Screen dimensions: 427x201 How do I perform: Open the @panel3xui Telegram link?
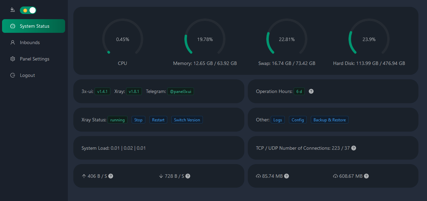coord(180,92)
